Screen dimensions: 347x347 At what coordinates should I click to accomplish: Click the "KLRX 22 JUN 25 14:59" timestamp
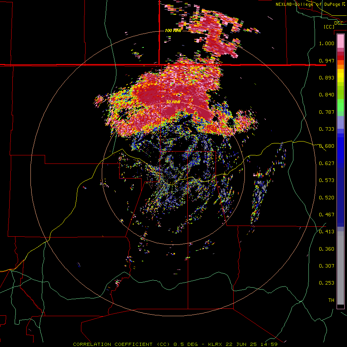pos(243,344)
